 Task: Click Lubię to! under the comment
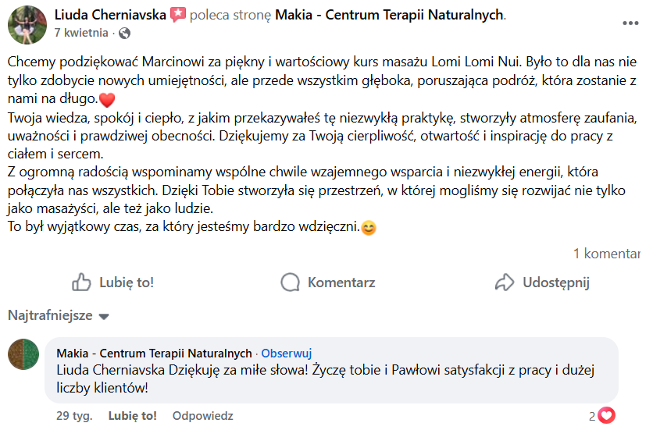click(x=133, y=416)
